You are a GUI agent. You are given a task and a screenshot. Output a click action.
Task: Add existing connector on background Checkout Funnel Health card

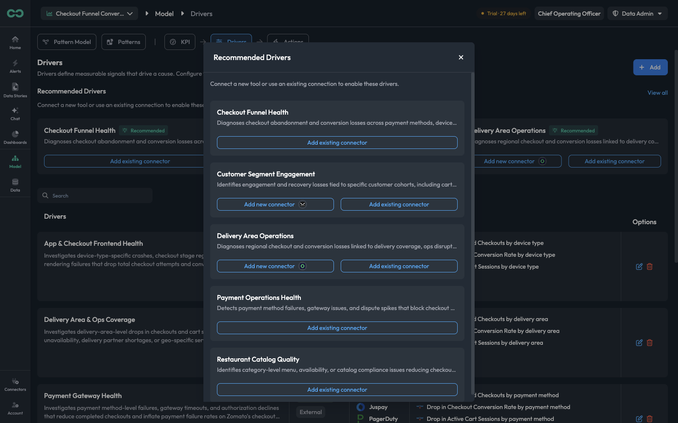(124, 161)
